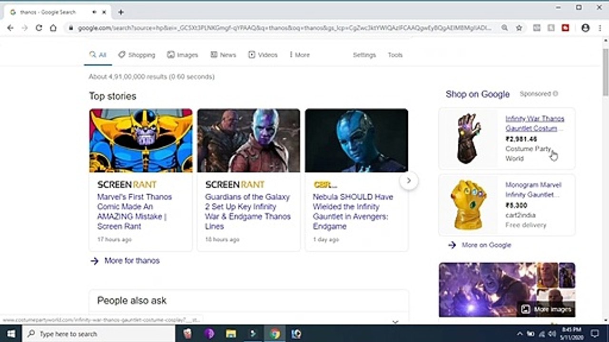Switch to the Images results tab
This screenshot has width=609, height=342.
pyautogui.click(x=182, y=55)
